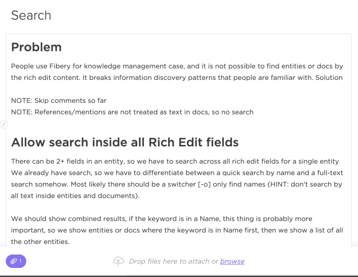Click the "HINT" text in parentheses

276,184
